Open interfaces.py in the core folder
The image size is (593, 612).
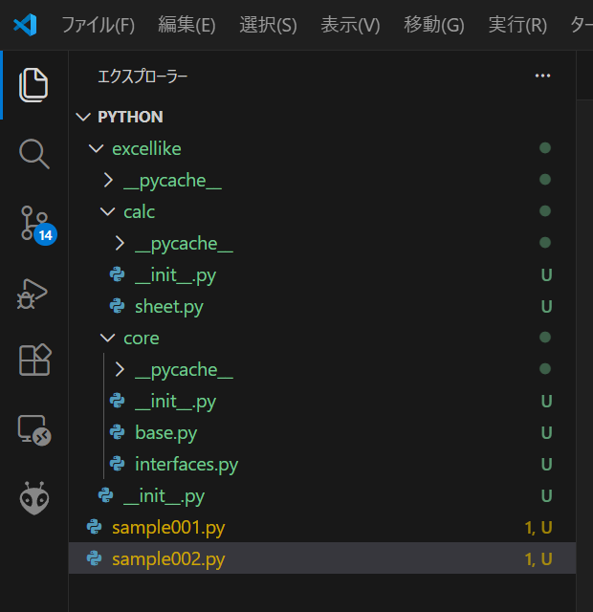(x=186, y=464)
